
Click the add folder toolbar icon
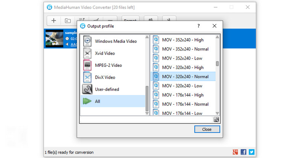(x=68, y=21)
